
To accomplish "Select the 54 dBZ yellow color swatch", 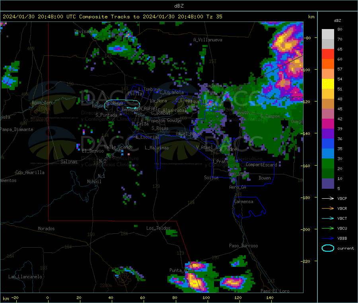I will pyautogui.click(x=328, y=84).
